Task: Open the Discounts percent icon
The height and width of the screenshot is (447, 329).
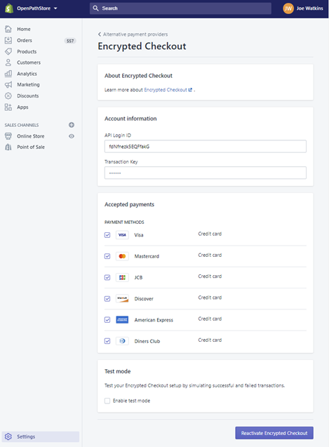Action: pos(8,95)
